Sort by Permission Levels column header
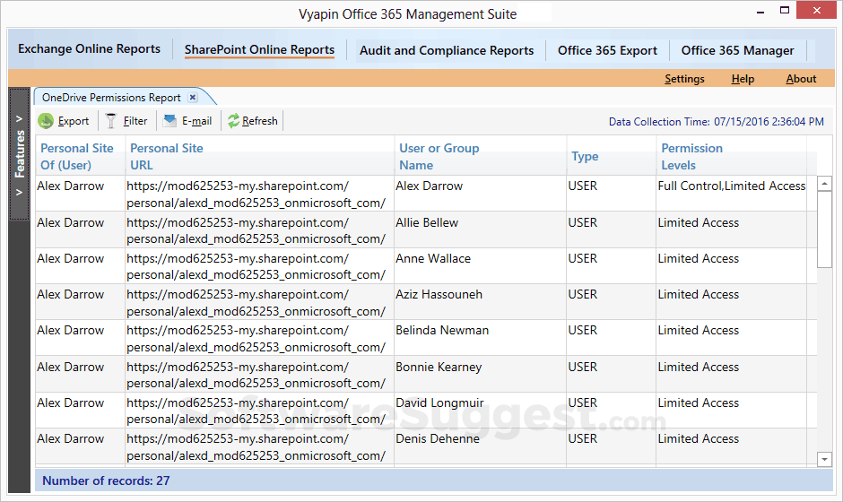Image resolution: width=843 pixels, height=502 pixels. tap(691, 156)
